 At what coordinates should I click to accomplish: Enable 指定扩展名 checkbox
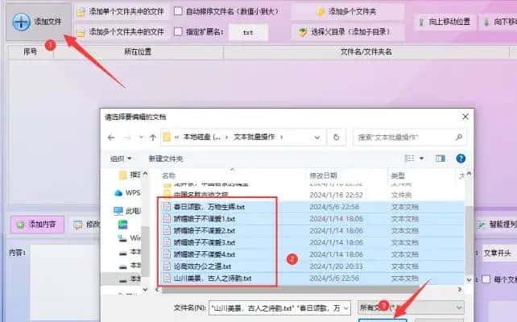[179, 31]
